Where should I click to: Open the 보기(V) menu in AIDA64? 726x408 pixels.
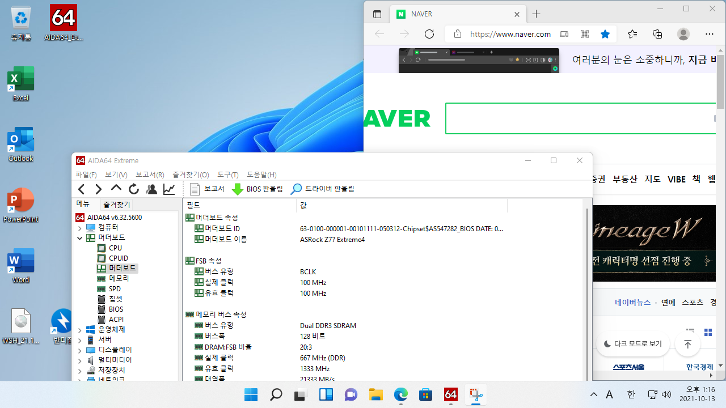116,175
